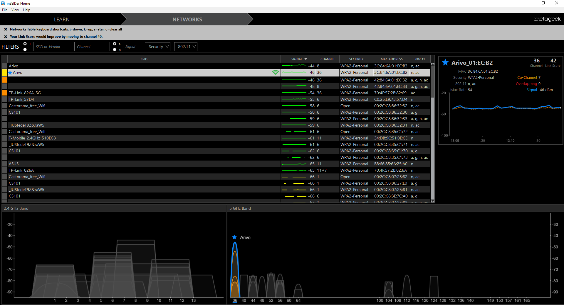The width and height of the screenshot is (564, 305).
Task: Click the signal history time graph in details panel
Action: click(505, 114)
